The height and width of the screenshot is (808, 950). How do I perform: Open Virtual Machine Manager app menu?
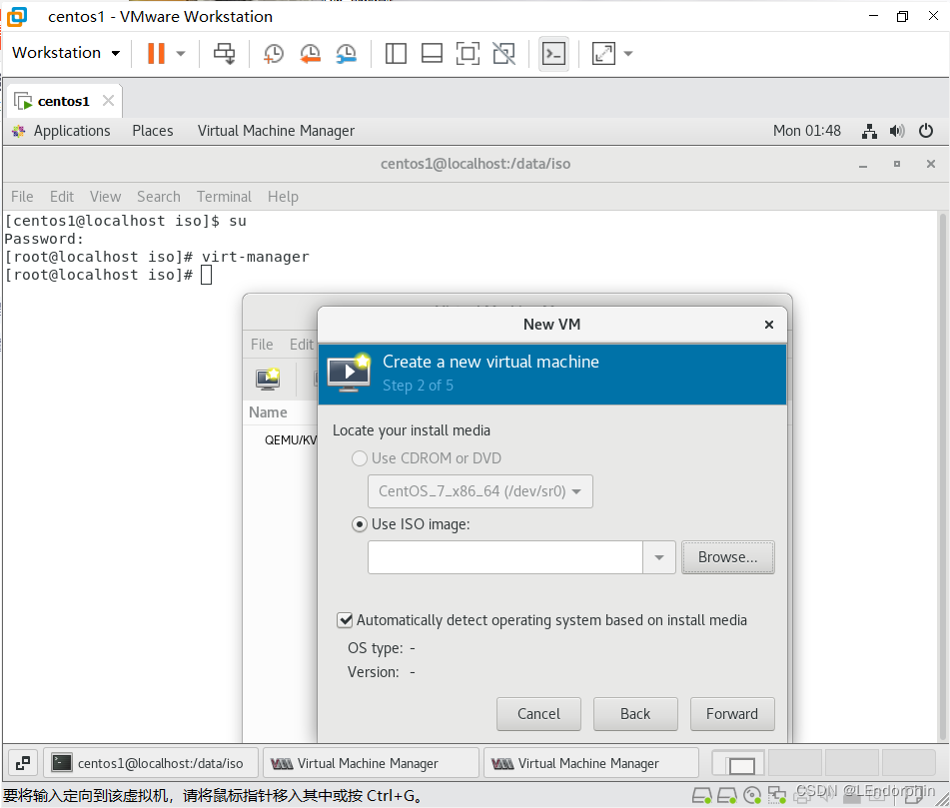point(276,131)
